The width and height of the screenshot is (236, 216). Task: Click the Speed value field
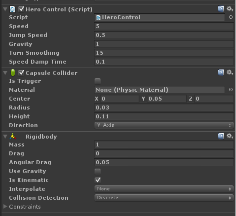pyautogui.click(x=164, y=26)
